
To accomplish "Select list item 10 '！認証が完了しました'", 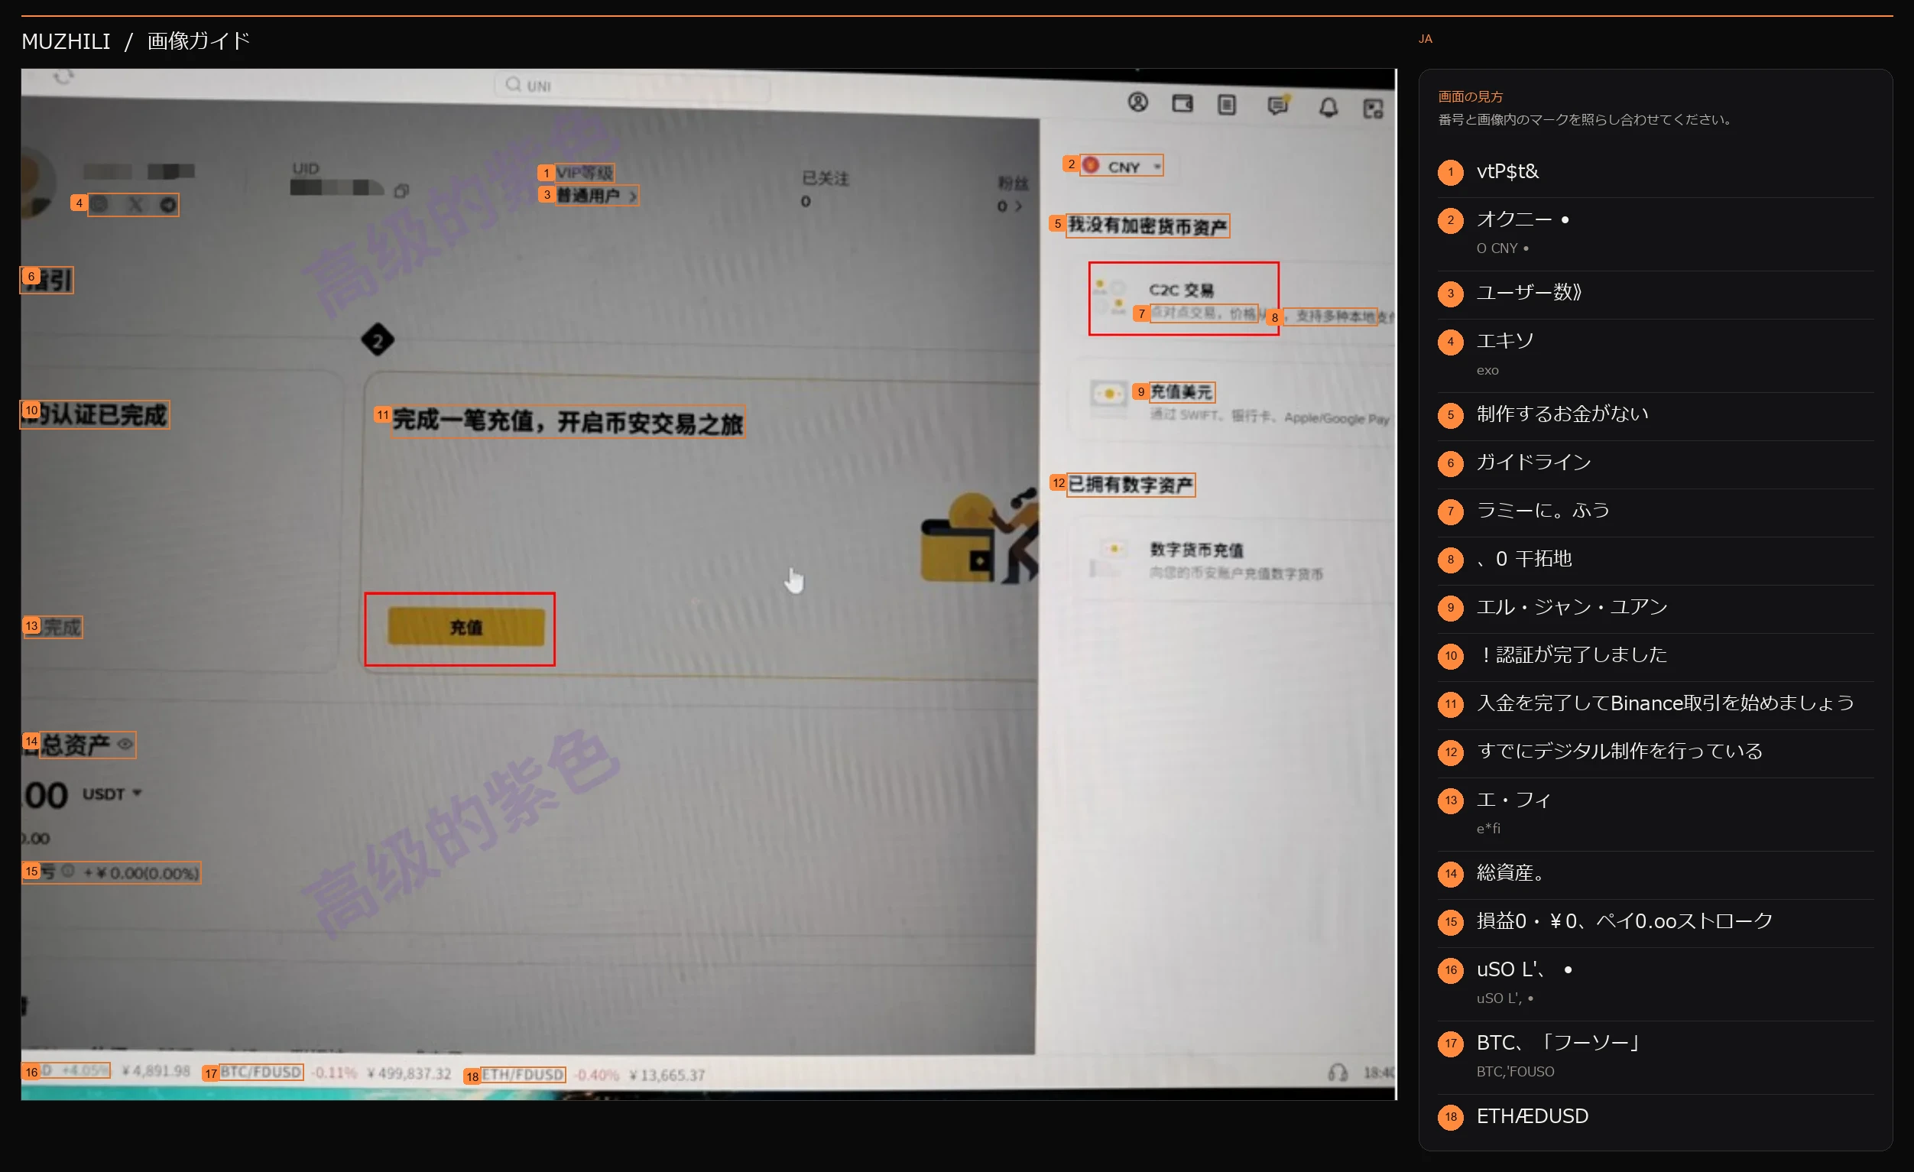I will [x=1656, y=655].
